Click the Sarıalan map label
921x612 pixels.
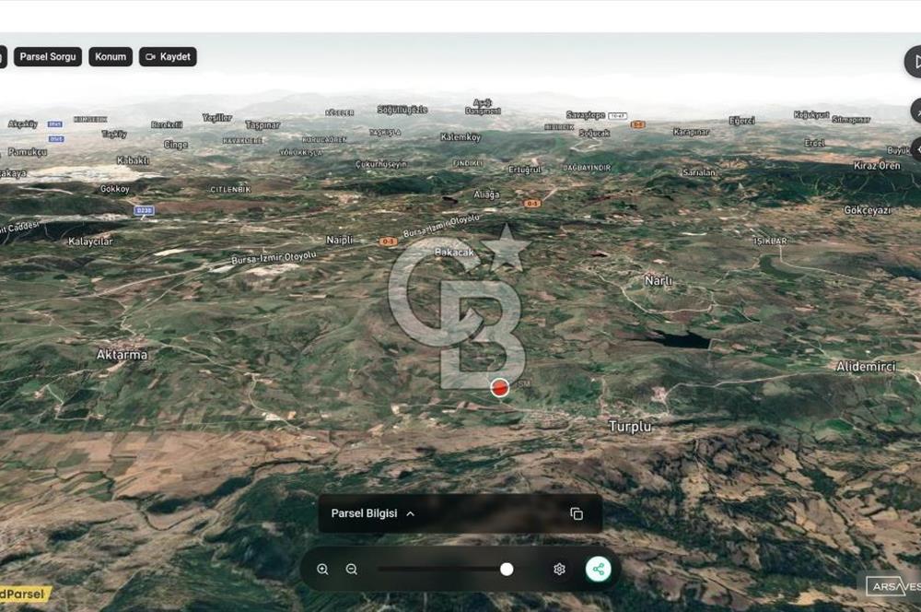[699, 172]
